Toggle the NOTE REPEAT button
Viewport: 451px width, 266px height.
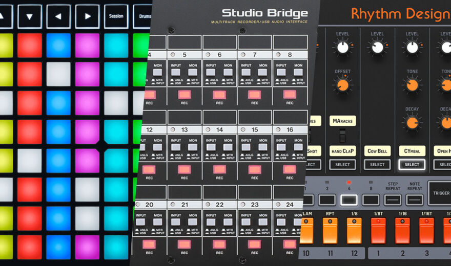point(415,200)
